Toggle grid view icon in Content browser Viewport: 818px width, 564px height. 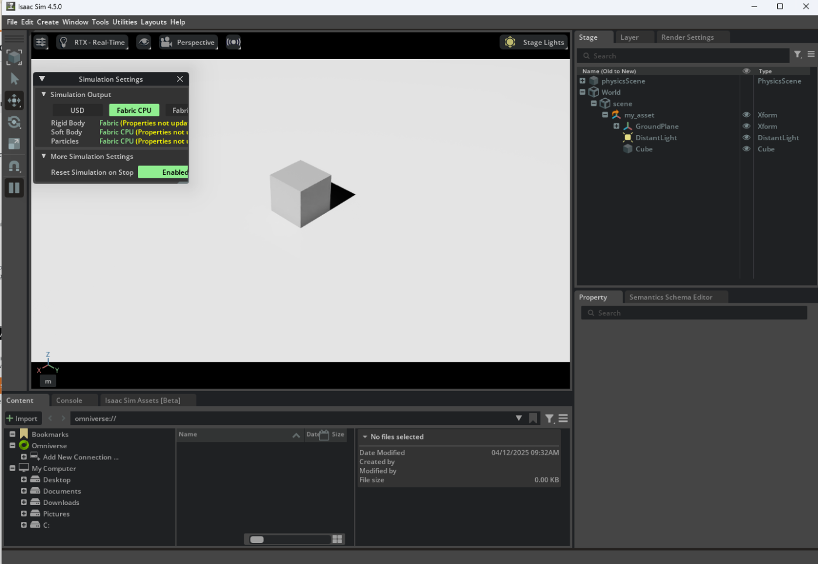(x=337, y=539)
